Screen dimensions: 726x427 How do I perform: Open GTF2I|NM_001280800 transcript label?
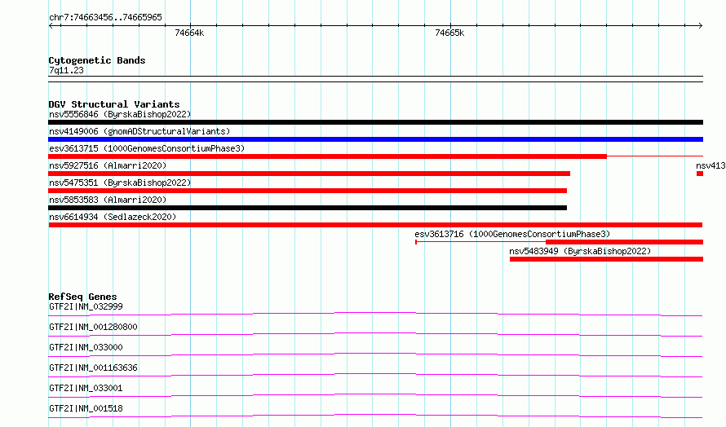93,327
